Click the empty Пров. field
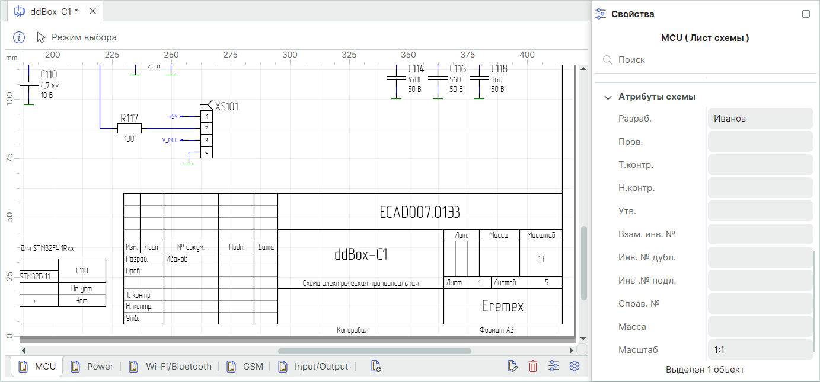The height and width of the screenshot is (382, 820). tap(760, 142)
